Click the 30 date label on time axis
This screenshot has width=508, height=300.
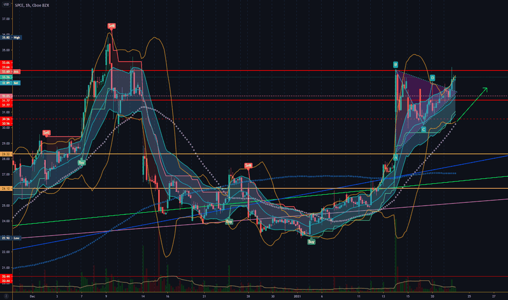point(273,296)
